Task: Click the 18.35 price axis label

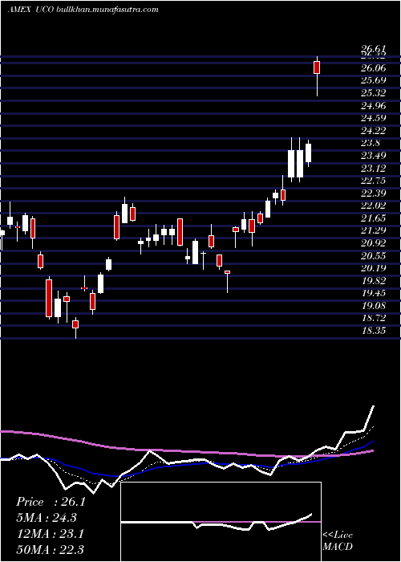Action: [373, 331]
